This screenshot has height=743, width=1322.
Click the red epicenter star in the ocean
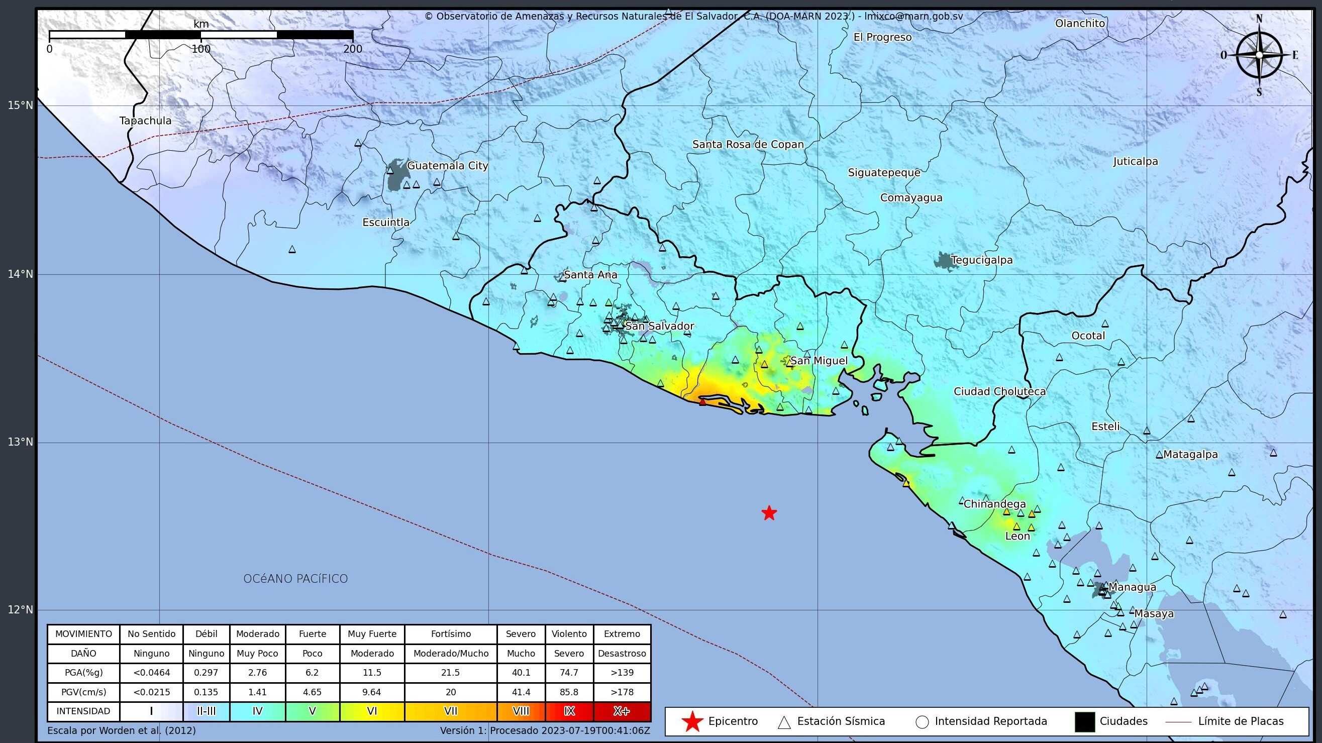769,512
